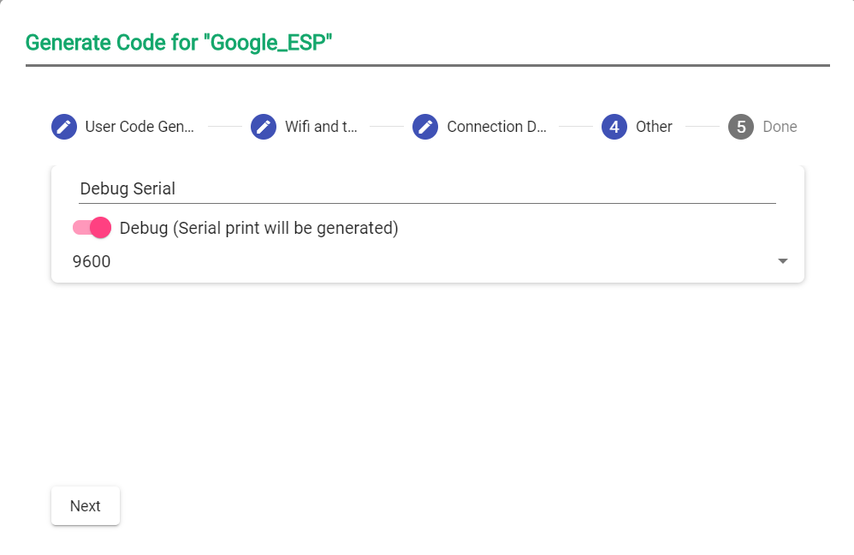
Task: Select the "Connection D..." step label
Action: coord(496,127)
